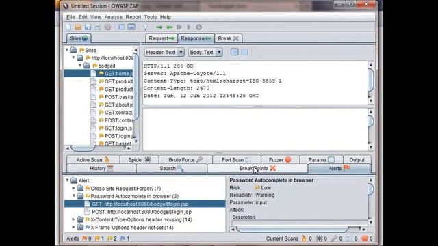Image resolution: width=438 pixels, height=246 pixels.
Task: Open the Report menu
Action: (x=133, y=17)
